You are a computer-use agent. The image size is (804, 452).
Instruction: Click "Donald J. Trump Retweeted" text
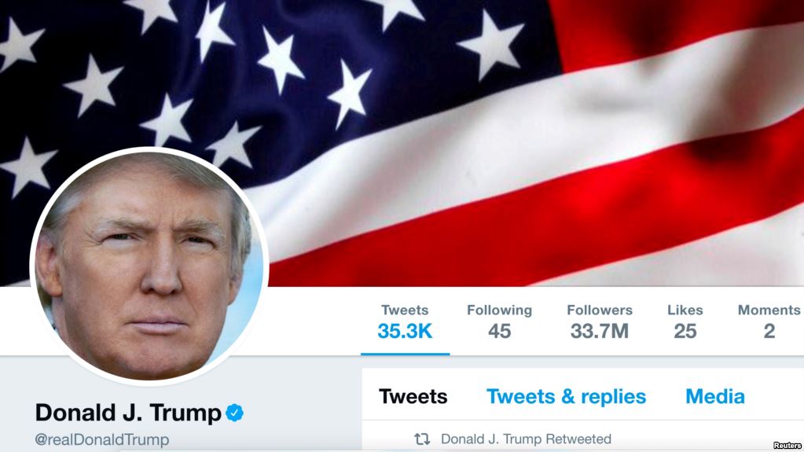526,439
